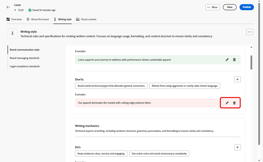
Task: Click the inner panel scrollbar thumb
Action: pos(251,62)
